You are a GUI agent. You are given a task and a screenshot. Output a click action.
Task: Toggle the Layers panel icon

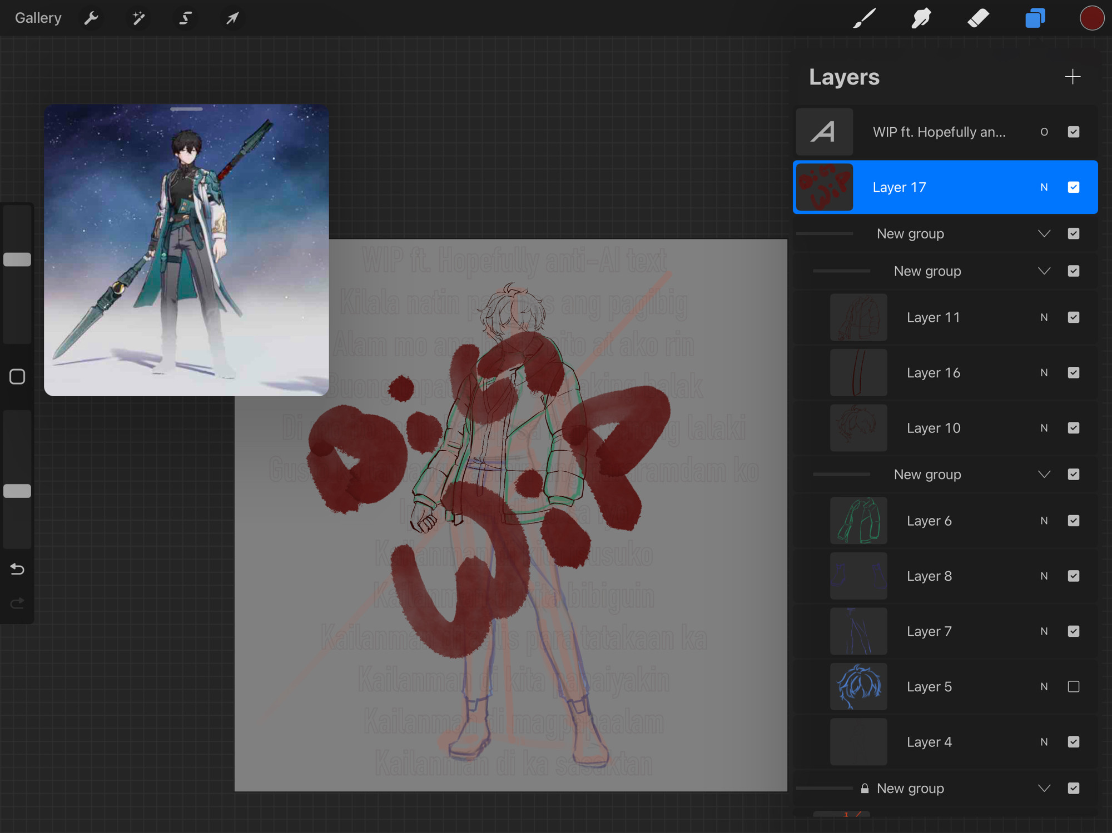[x=1035, y=18]
